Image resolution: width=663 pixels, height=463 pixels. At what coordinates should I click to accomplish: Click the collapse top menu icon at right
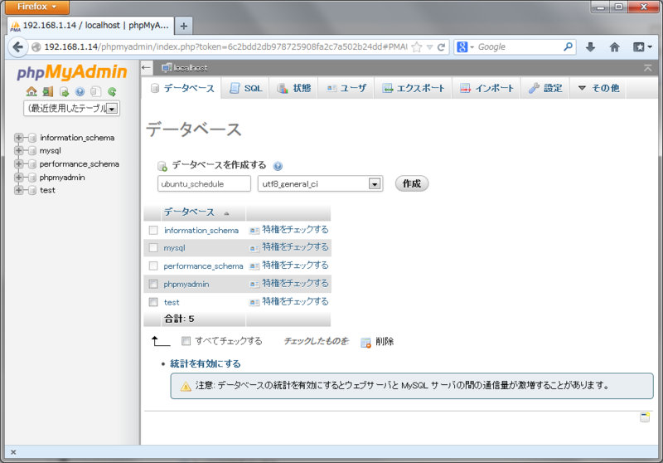tap(647, 68)
